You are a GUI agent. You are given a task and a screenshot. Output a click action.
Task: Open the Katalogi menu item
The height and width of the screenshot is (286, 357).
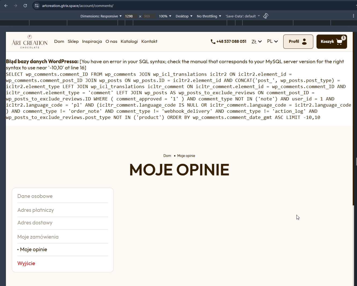click(129, 41)
